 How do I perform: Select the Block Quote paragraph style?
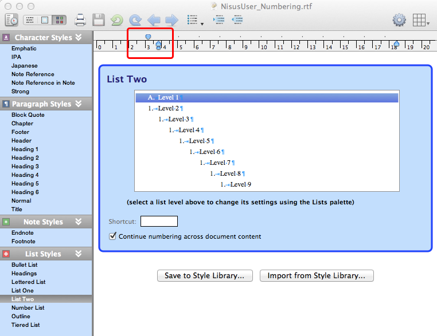coord(28,115)
